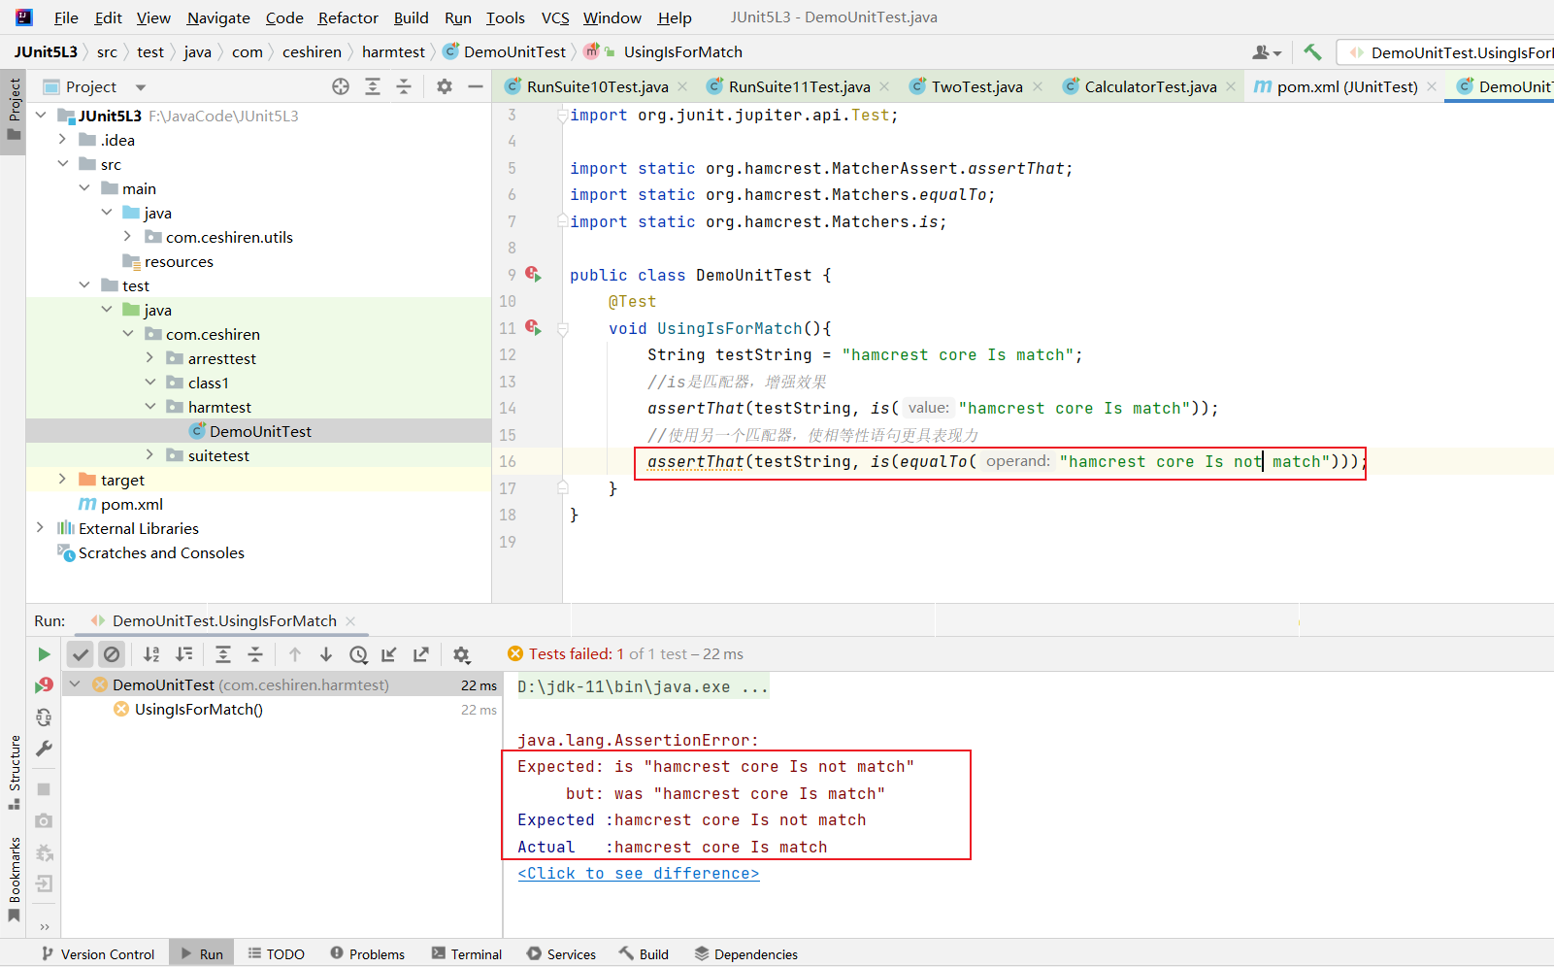
Task: Open Project panel gear options
Action: (x=444, y=86)
